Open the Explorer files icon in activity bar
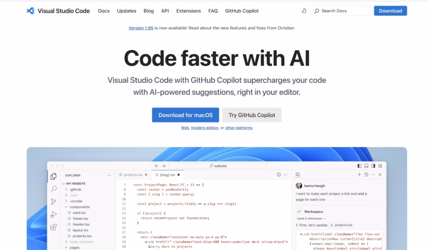The height and width of the screenshot is (250, 427). point(54,176)
